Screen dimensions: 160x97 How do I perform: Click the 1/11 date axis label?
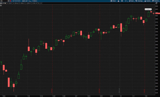(x=133, y=96)
